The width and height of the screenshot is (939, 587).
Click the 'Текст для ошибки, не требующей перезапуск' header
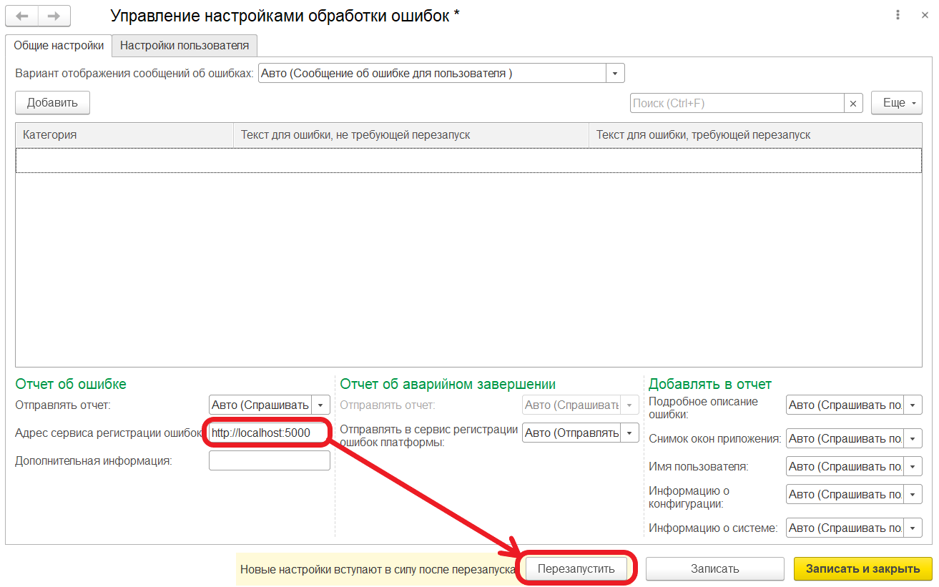click(x=410, y=134)
